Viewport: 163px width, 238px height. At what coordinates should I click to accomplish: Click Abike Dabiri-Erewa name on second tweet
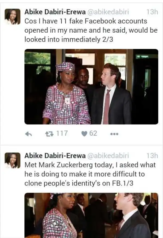(x=55, y=156)
